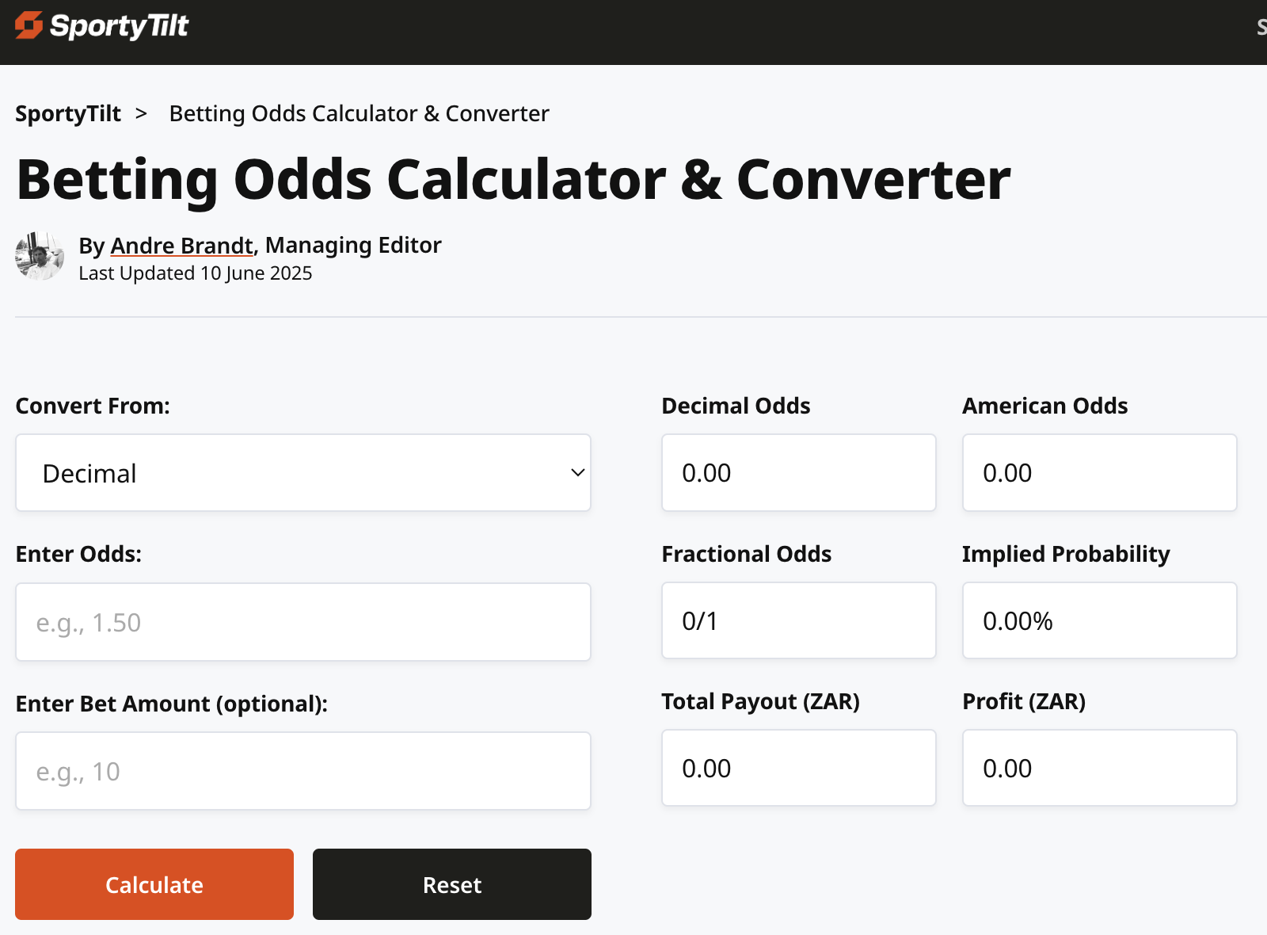This screenshot has height=935, width=1267.
Task: Click the Profit (ZAR) result box
Action: click(x=1100, y=768)
